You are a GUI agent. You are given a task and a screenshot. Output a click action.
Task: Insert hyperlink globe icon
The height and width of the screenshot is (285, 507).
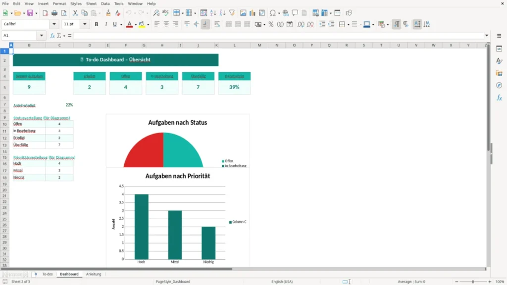coord(286,13)
